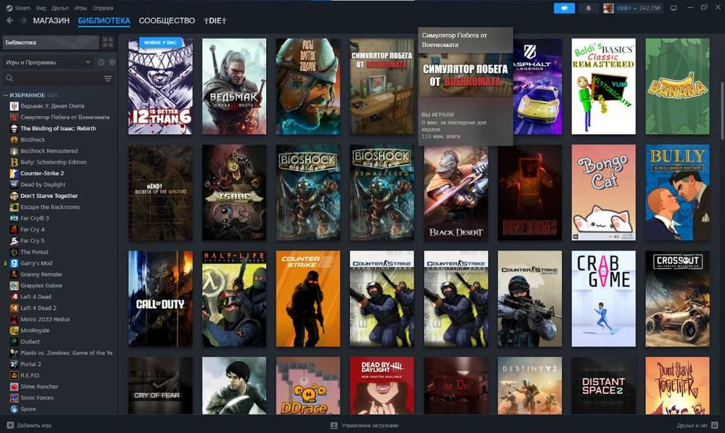The width and height of the screenshot is (725, 433).
Task: Click the Portal 2 sidebar icon
Action: coord(14,364)
